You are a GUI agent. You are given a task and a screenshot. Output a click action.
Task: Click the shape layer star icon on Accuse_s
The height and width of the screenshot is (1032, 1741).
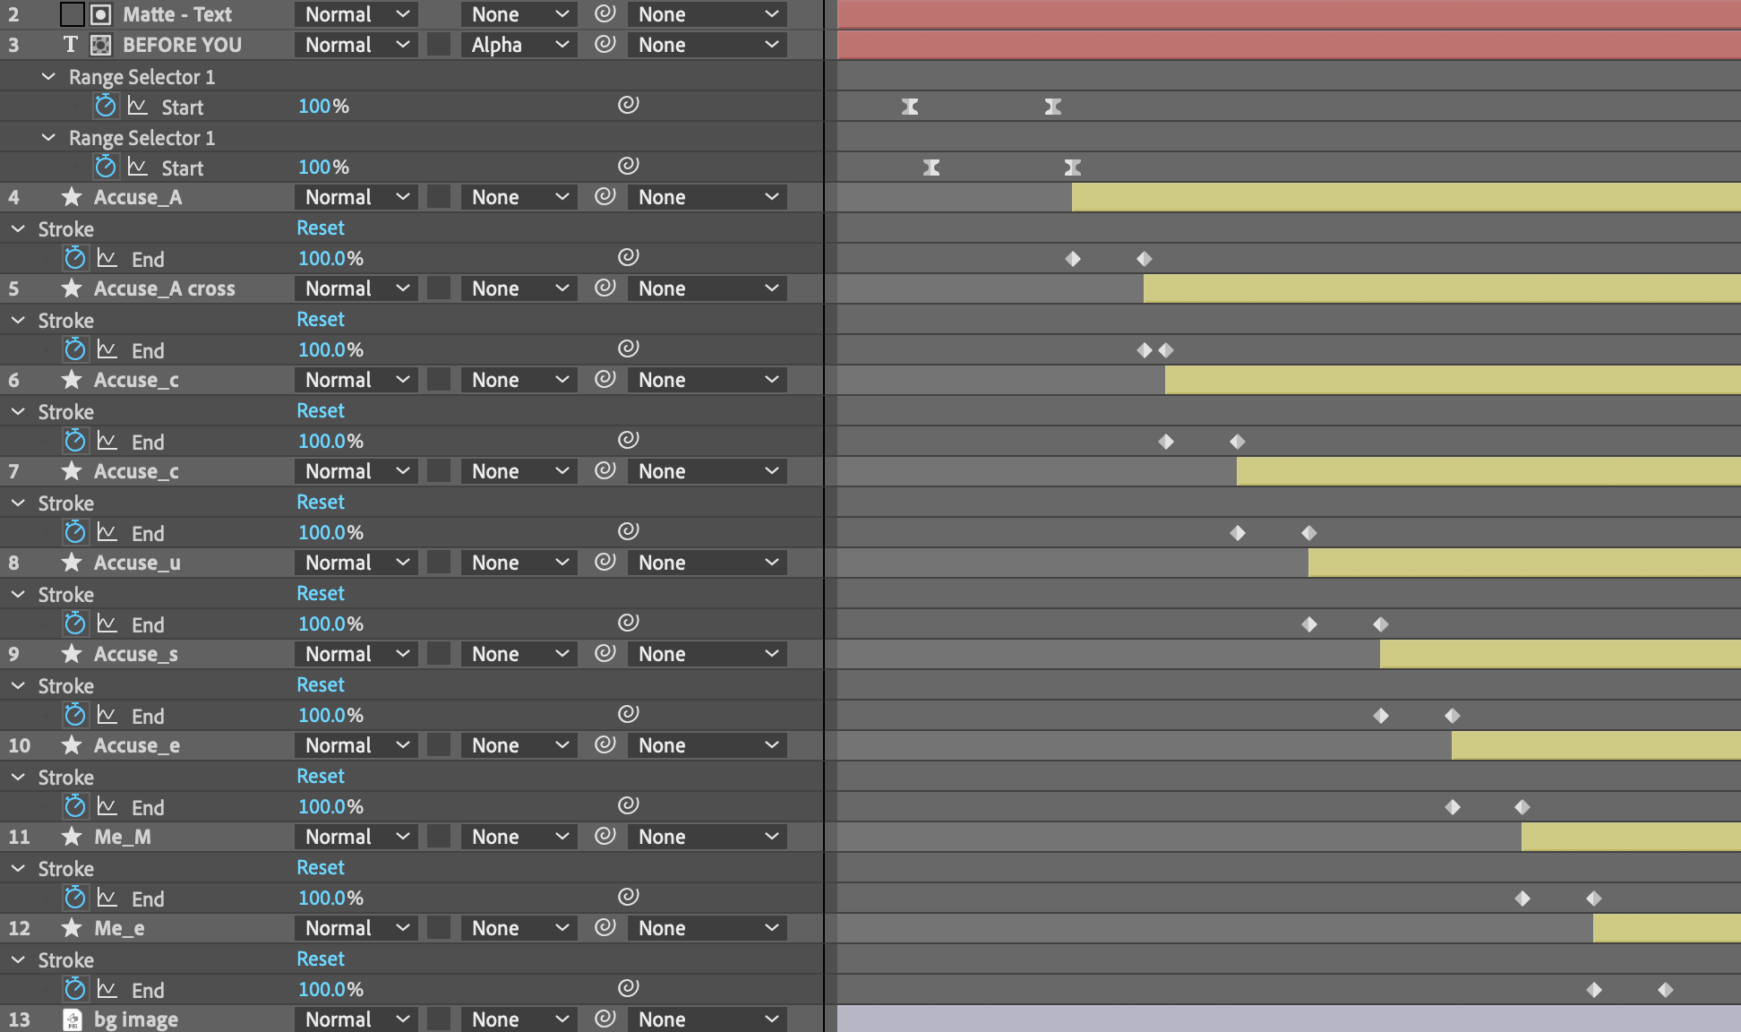72,654
